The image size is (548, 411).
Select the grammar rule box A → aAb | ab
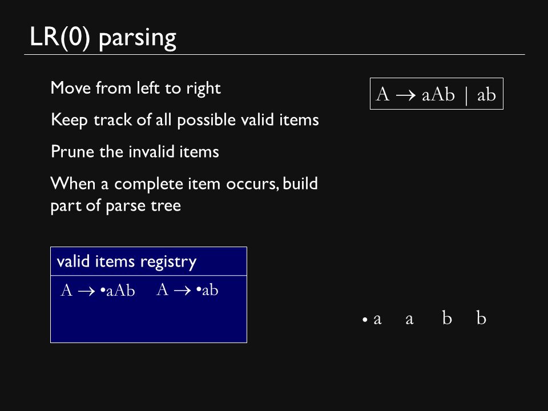tap(437, 94)
